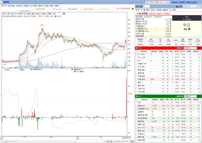Click arrow after page number 6
The image size is (202, 143).
click(16, 141)
